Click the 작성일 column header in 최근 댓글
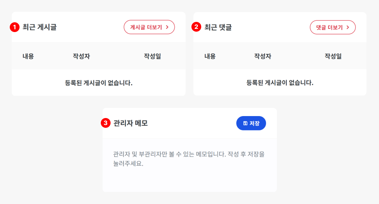 click(x=333, y=56)
